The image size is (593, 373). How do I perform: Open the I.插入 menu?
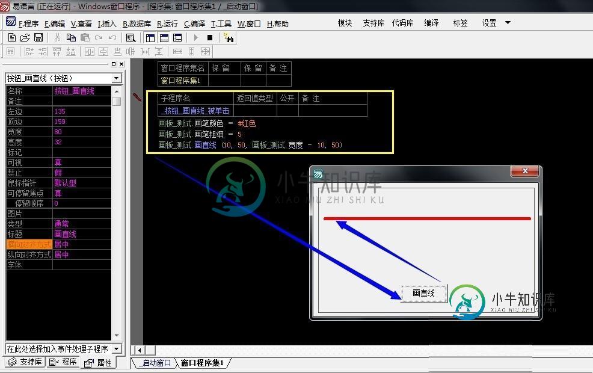[107, 24]
